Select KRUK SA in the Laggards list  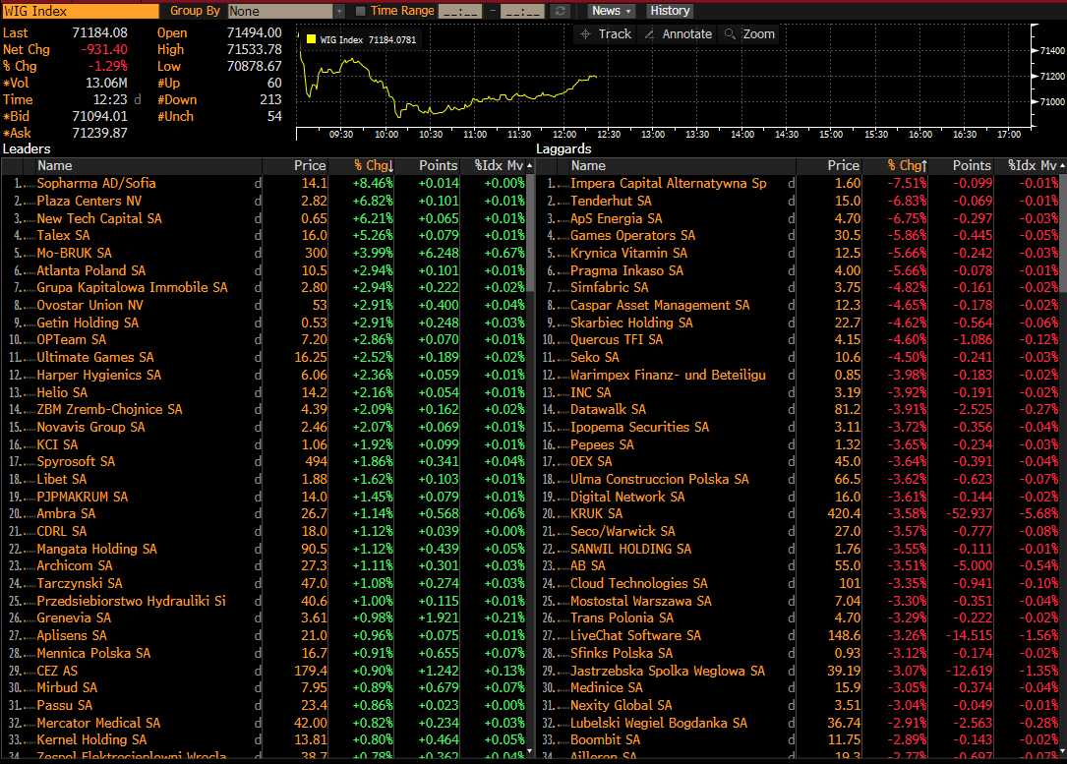596,513
